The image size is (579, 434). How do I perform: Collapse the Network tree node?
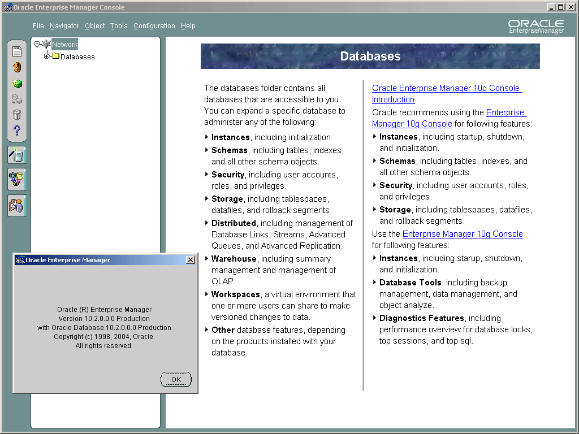[37, 44]
